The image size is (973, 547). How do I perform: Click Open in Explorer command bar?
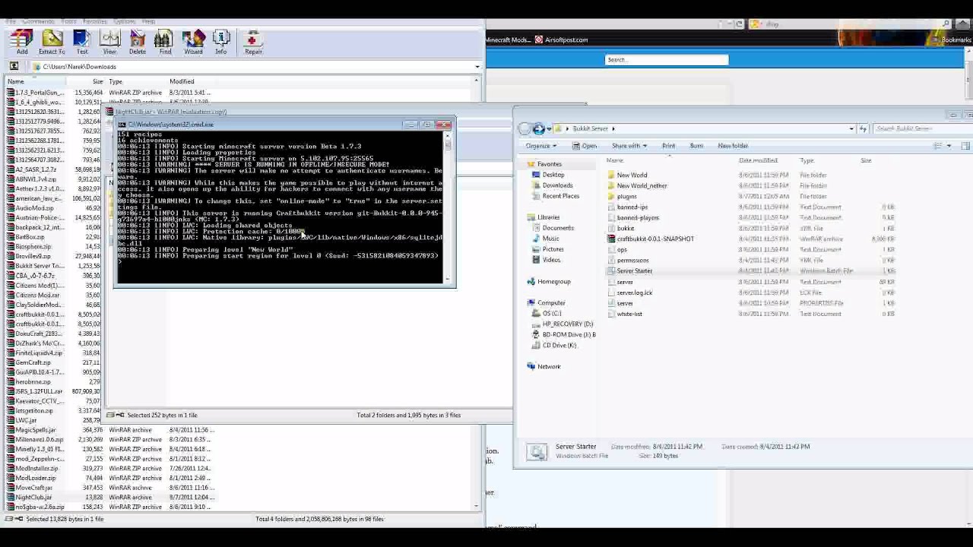[585, 146]
